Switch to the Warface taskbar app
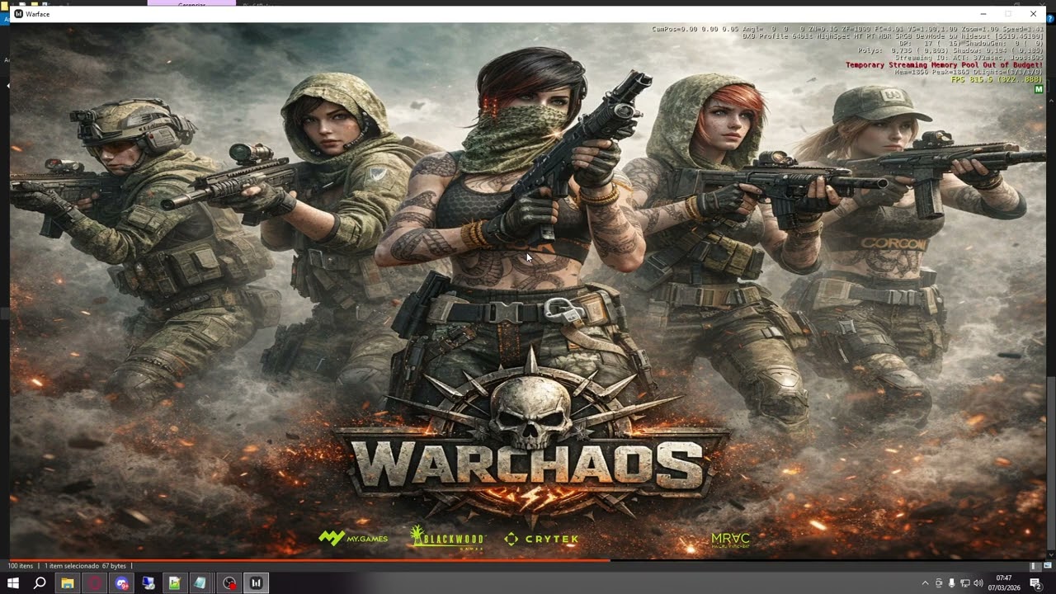This screenshot has width=1056, height=594. click(x=256, y=583)
